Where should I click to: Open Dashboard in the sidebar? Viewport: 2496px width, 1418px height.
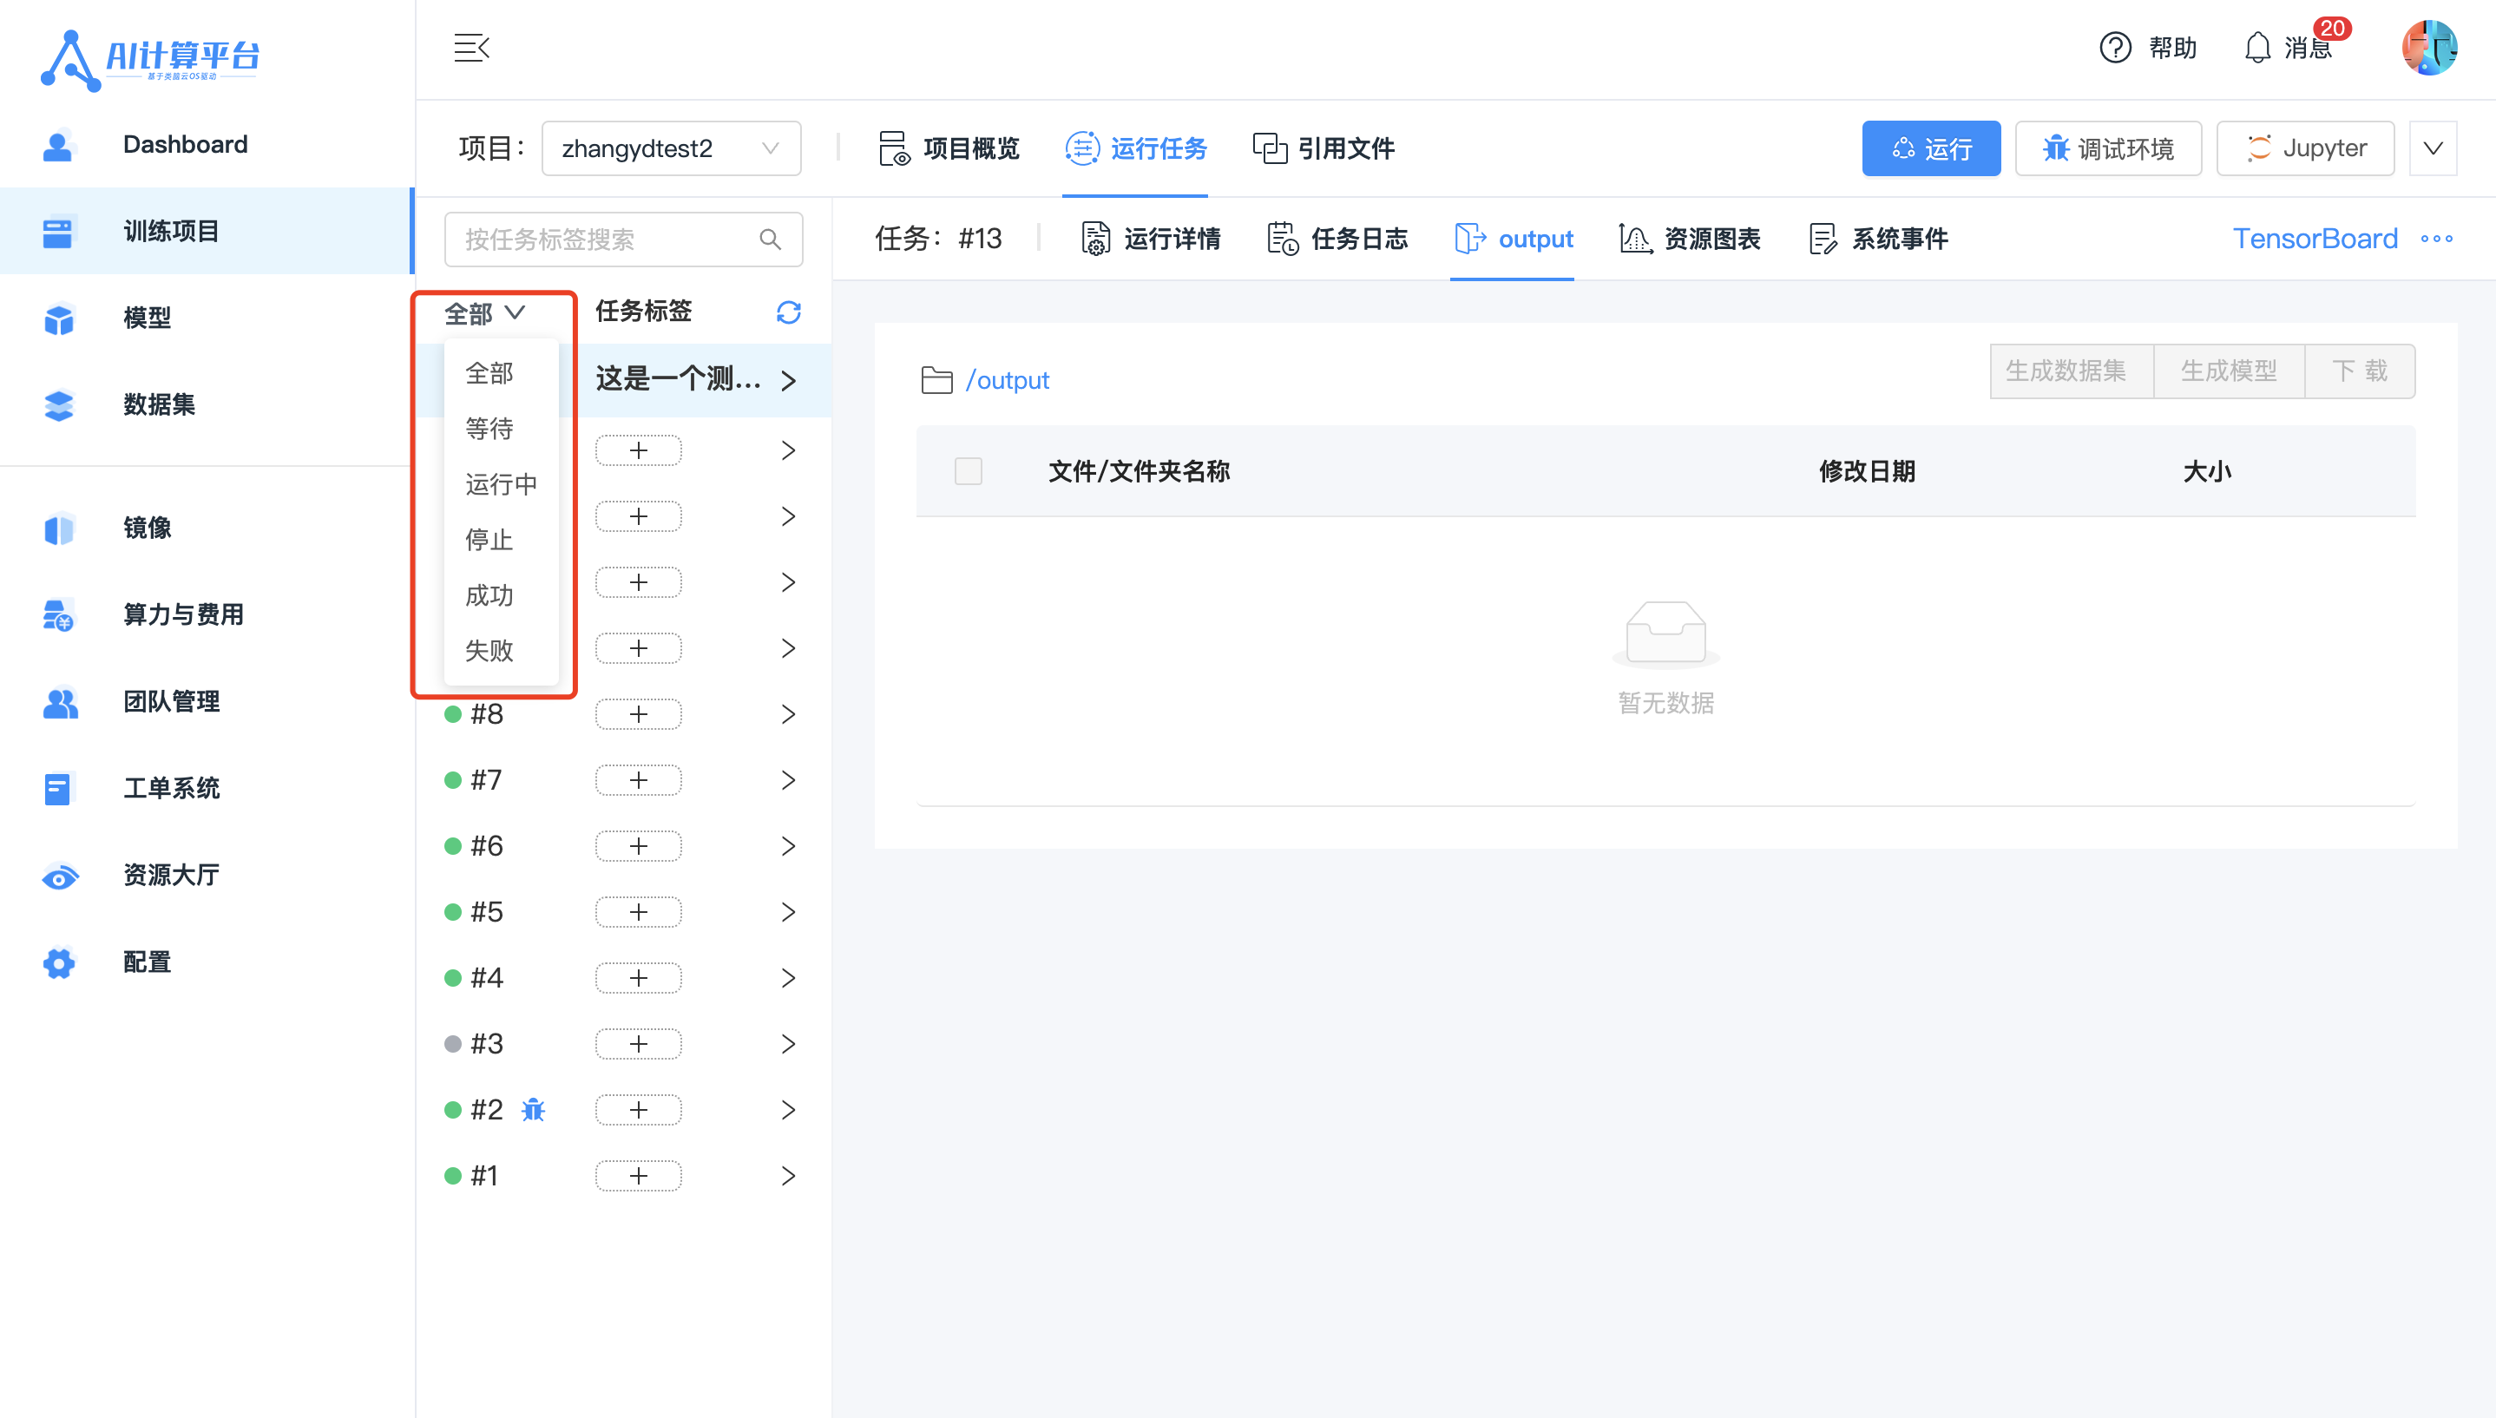pos(207,144)
